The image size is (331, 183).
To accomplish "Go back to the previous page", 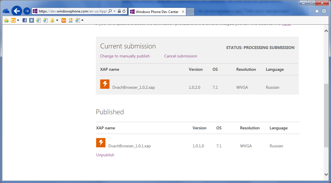I will point(17,11).
